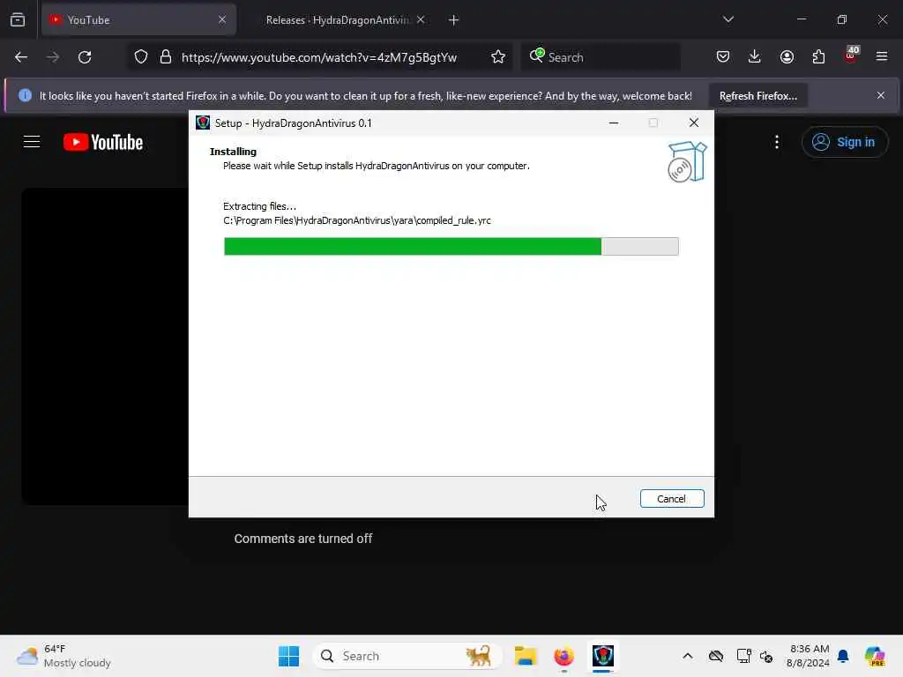
Task: Click the compiled_rule.yrc file path text
Action: pos(356,220)
